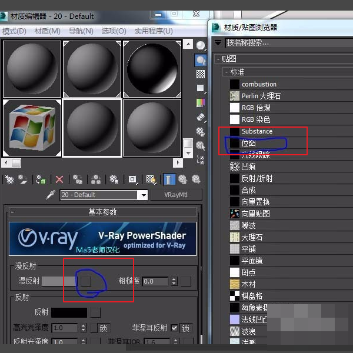The height and width of the screenshot is (353, 353).
Task: Select the glossy black sphere sample slot
Action: click(x=152, y=69)
